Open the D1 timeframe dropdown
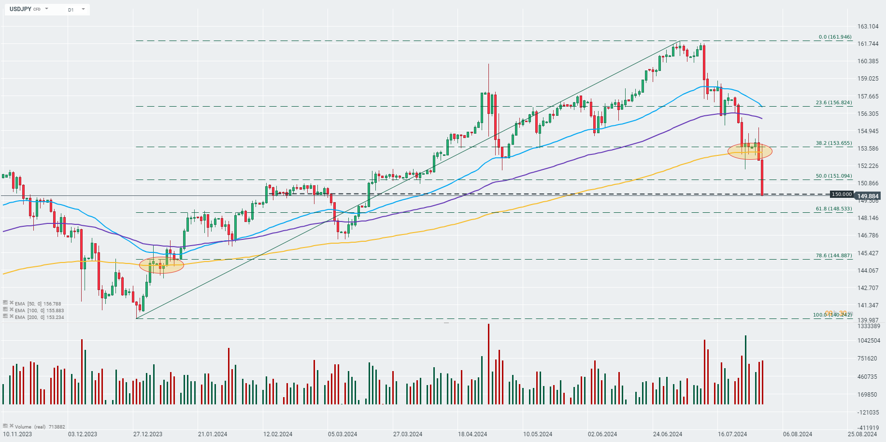This screenshot has width=886, height=442. [83, 9]
